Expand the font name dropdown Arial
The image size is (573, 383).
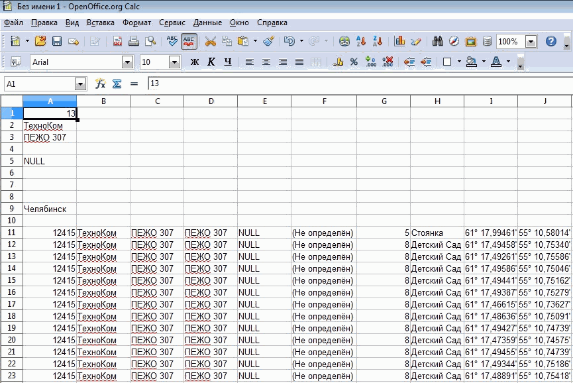coord(127,62)
